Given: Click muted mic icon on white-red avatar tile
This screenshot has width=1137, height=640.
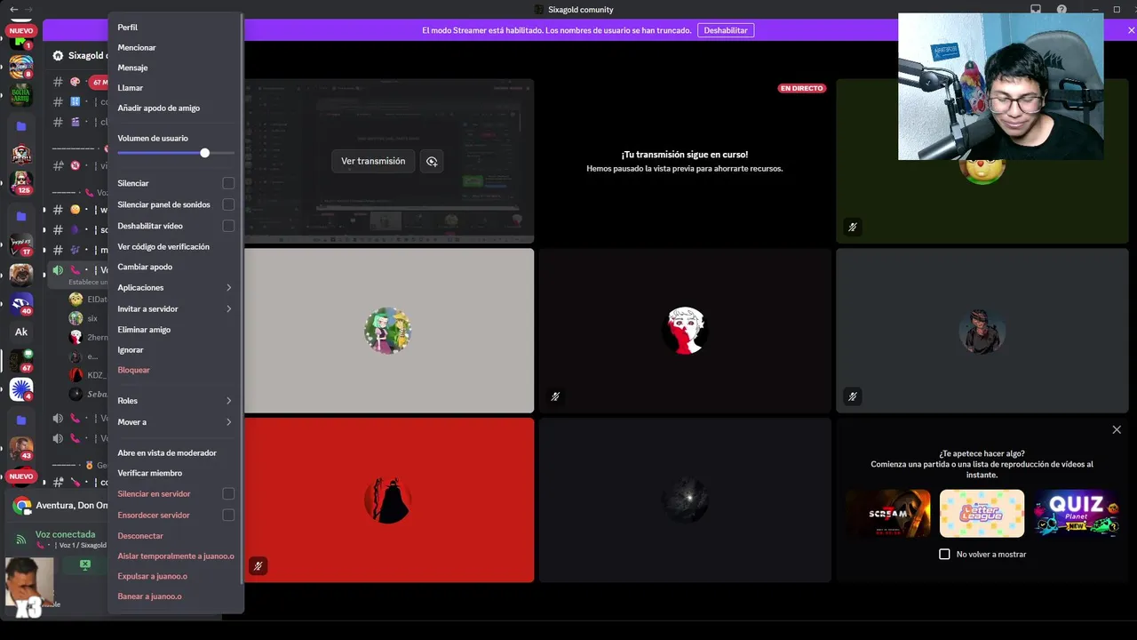Looking at the screenshot, I should pos(555,396).
